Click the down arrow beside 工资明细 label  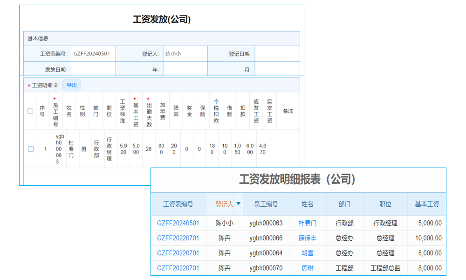click(x=56, y=87)
